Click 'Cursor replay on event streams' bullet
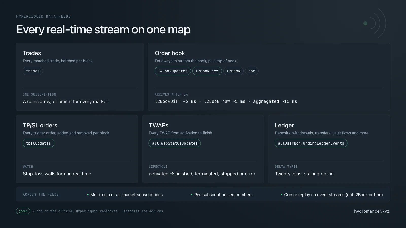This screenshot has height=228, width=406. [x=332, y=195]
